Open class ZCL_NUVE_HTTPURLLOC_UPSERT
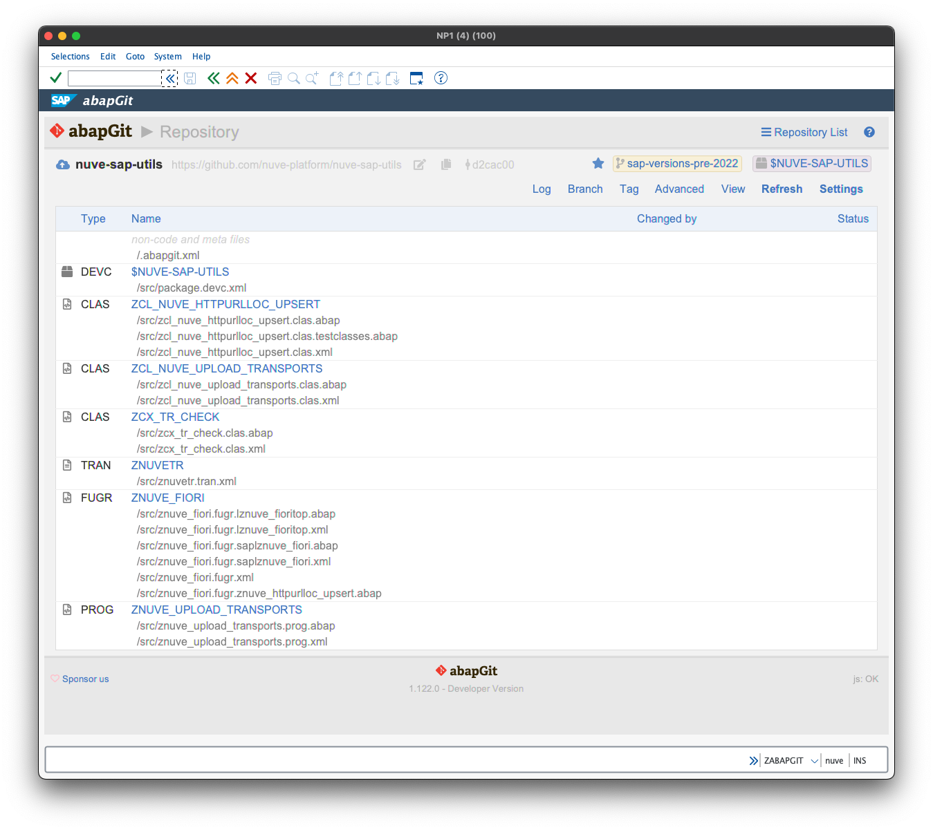 pyautogui.click(x=225, y=305)
